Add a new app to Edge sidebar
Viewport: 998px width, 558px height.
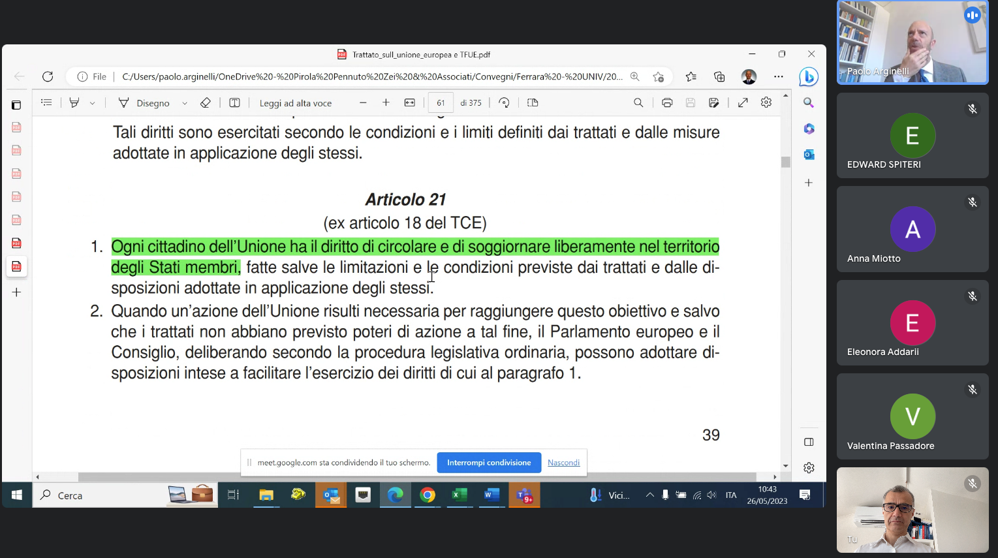(x=809, y=183)
